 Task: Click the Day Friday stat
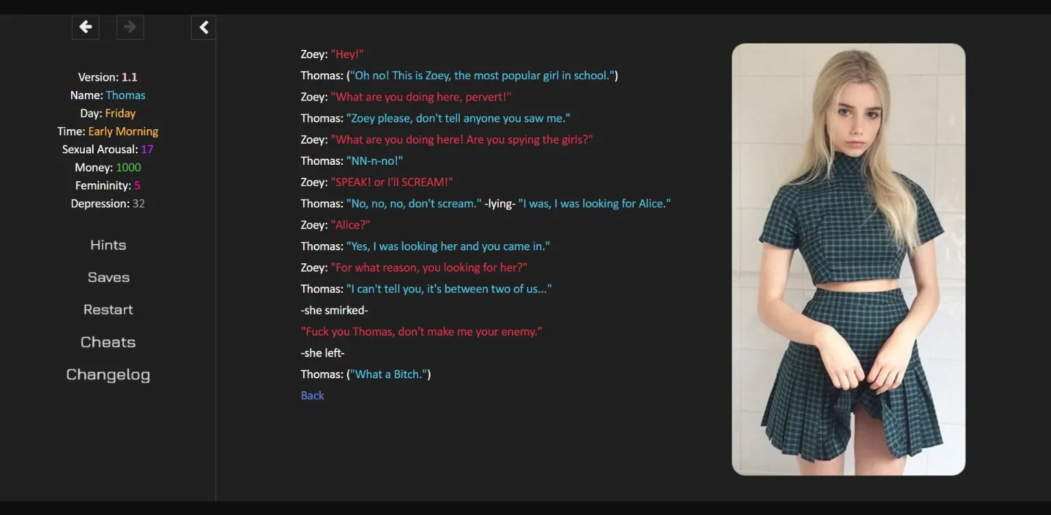tap(107, 114)
